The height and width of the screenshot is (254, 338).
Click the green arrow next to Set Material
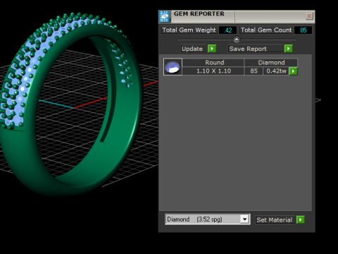301,220
